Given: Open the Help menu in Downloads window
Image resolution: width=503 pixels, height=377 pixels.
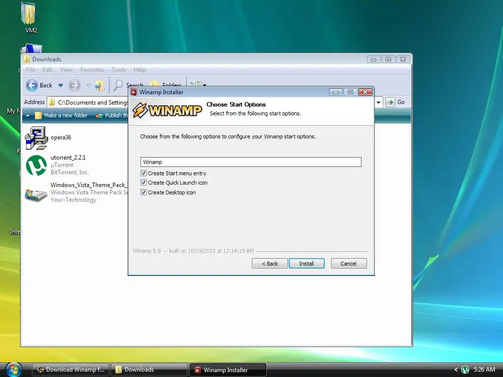Looking at the screenshot, I should (x=140, y=70).
